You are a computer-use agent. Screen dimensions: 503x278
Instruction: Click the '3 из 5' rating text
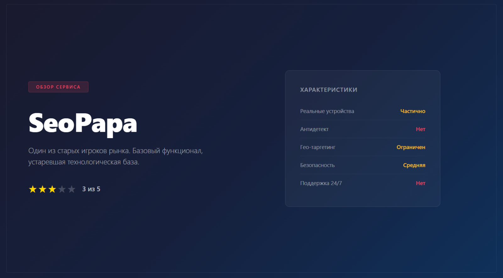[91, 189]
